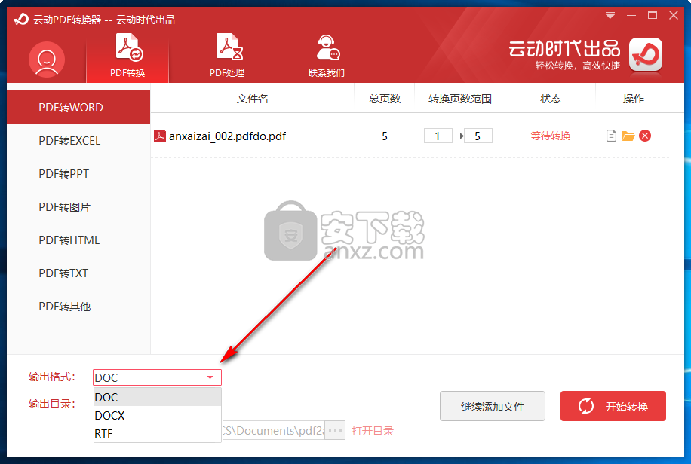Click the 继续添加文件 button
This screenshot has width=691, height=464.
(493, 406)
